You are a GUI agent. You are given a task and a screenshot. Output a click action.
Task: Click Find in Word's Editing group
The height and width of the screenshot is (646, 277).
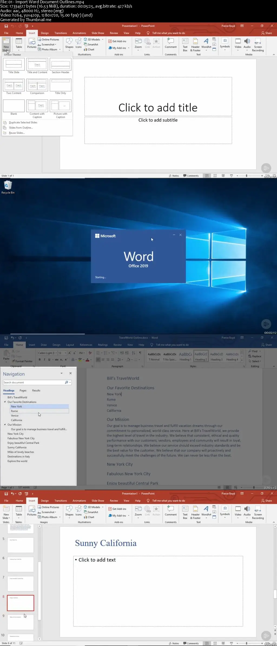coord(253,351)
